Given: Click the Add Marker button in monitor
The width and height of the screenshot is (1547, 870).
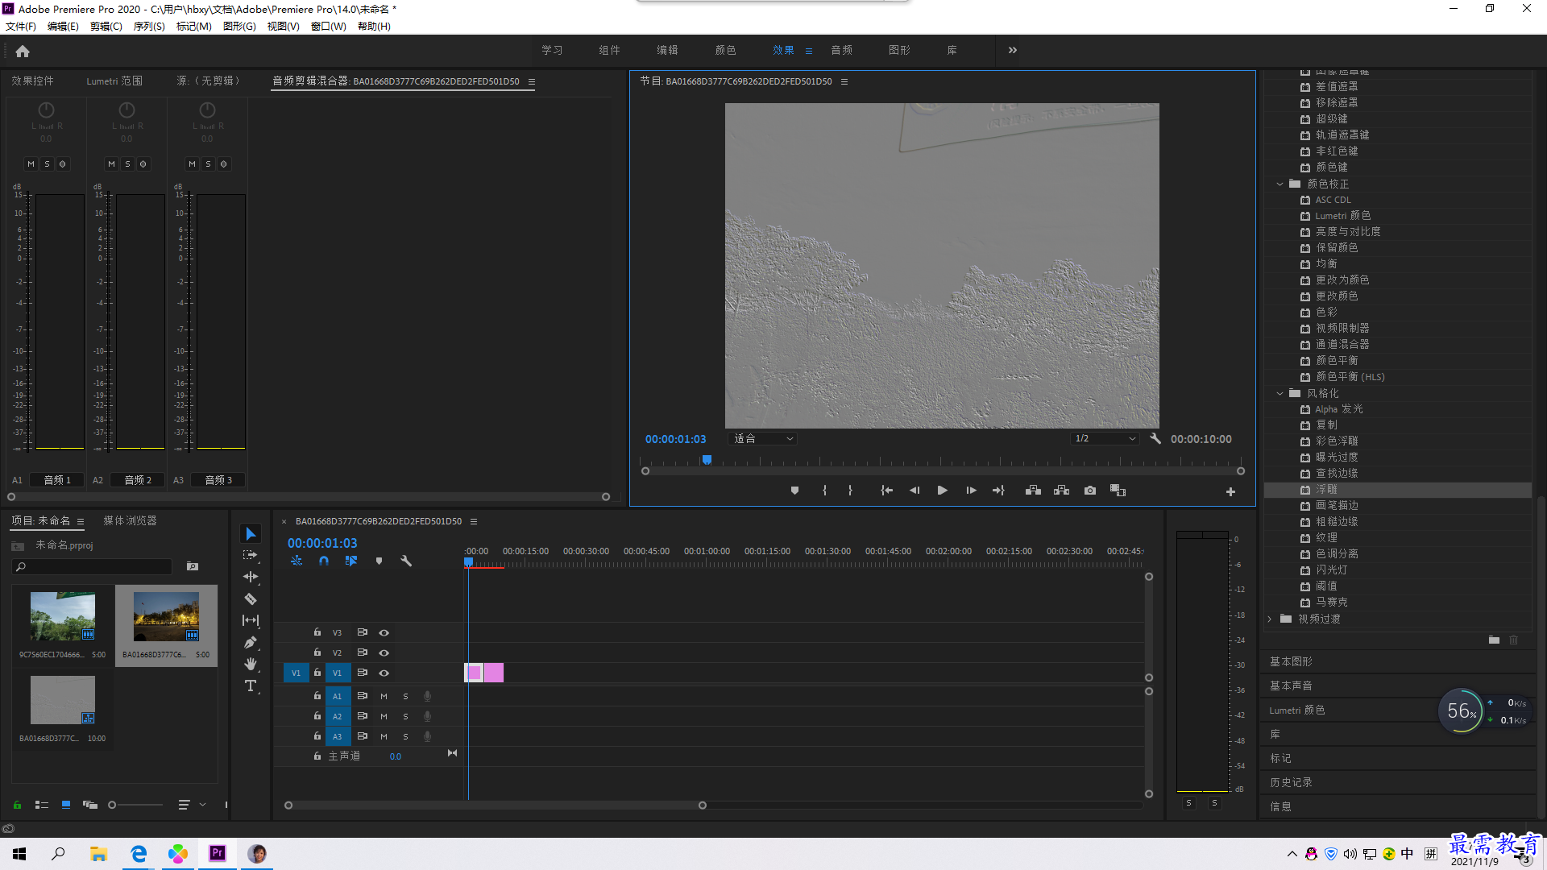Looking at the screenshot, I should (794, 491).
